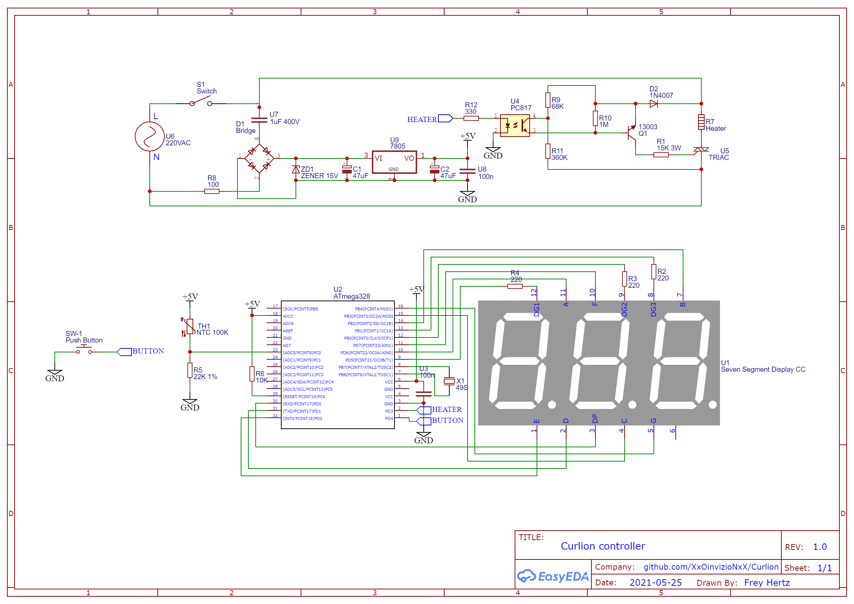This screenshot has width=854, height=604.
Task: Click the U3 100n capacitor symbol
Action: [x=423, y=394]
